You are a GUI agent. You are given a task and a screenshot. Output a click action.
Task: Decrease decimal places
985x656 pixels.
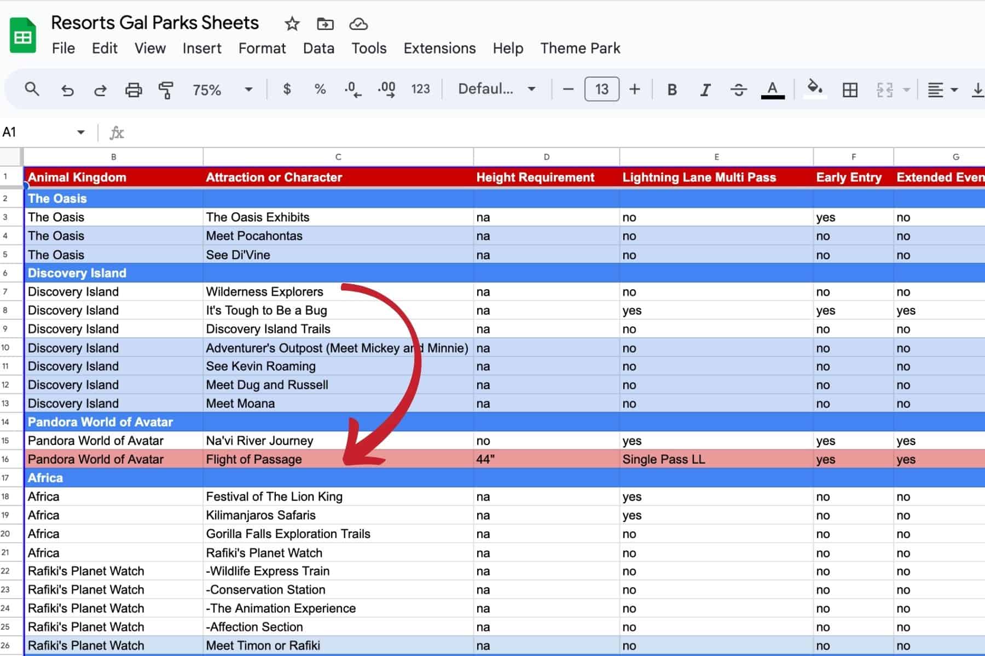[353, 90]
